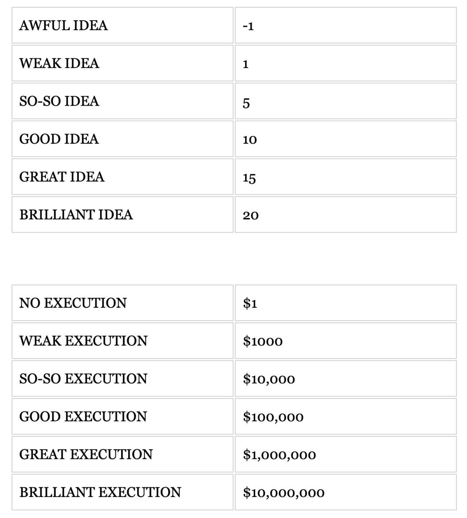Select the value 15 cell
The width and height of the screenshot is (467, 518).
click(x=249, y=177)
